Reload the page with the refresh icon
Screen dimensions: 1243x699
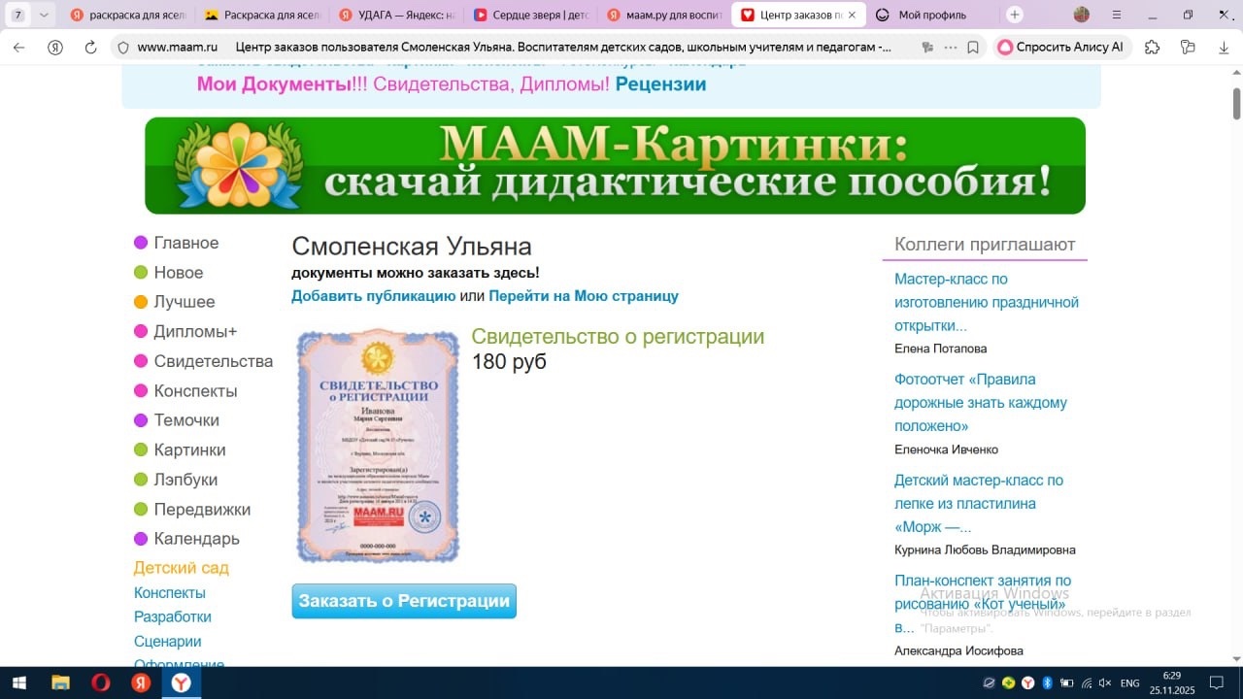[90, 48]
